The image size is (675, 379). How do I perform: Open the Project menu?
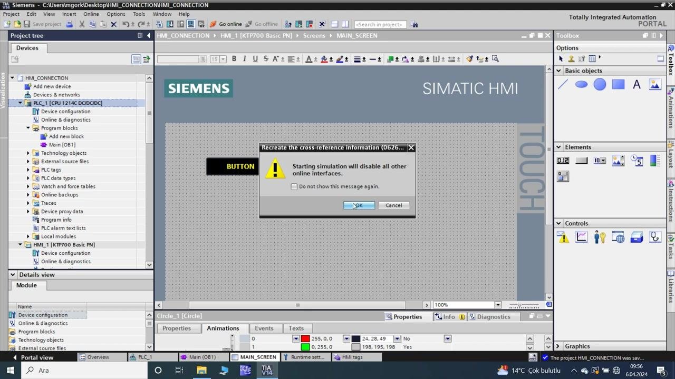(x=11, y=14)
